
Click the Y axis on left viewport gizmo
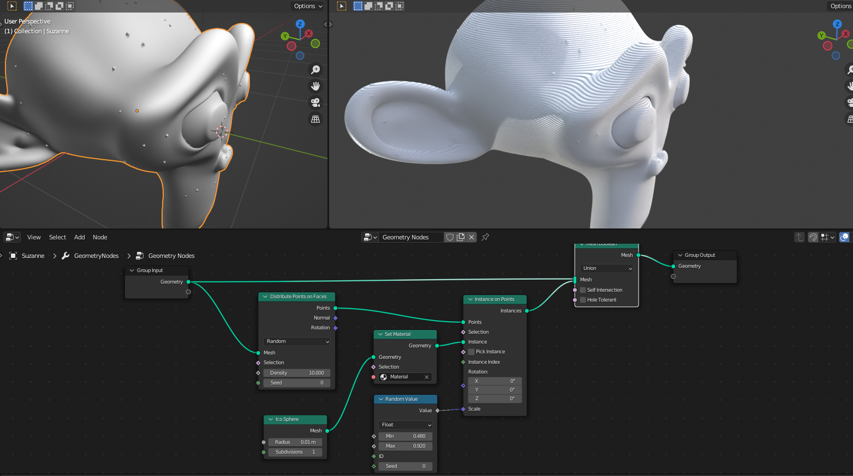(285, 36)
